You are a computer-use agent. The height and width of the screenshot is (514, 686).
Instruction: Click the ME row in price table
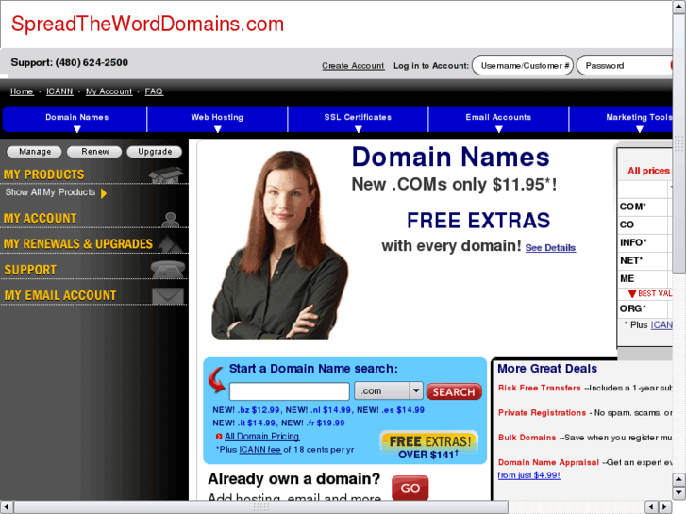pos(645,278)
